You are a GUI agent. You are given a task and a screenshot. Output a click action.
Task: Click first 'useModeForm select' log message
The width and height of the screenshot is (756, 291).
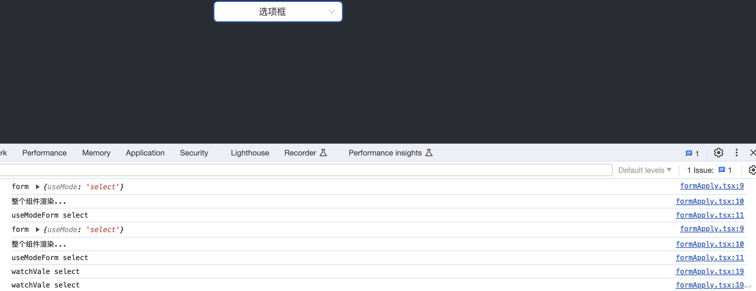coord(50,215)
